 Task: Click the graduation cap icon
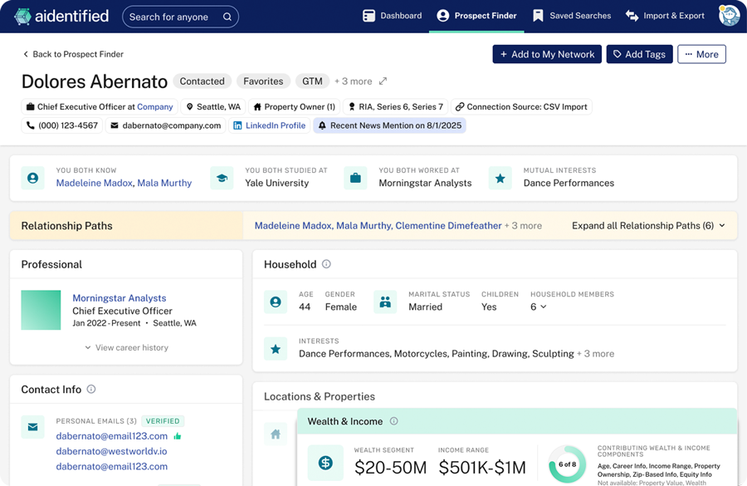tap(222, 178)
